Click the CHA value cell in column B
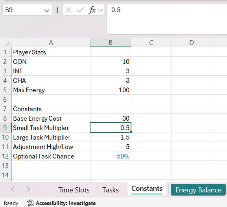Screen dimensions: 227x207 click(x=111, y=80)
